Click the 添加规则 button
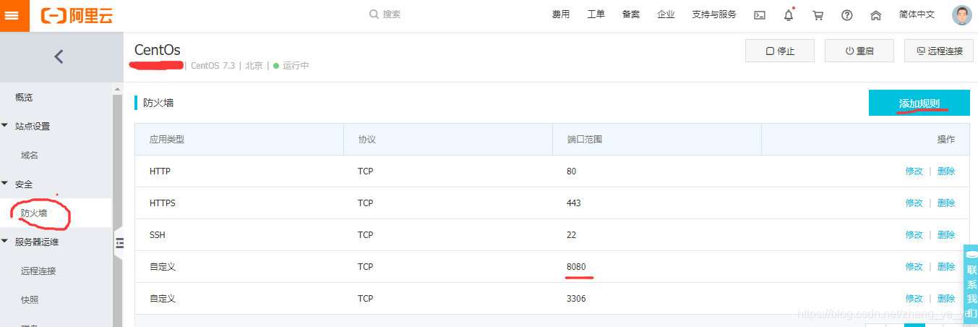This screenshot has width=978, height=327. (x=919, y=103)
